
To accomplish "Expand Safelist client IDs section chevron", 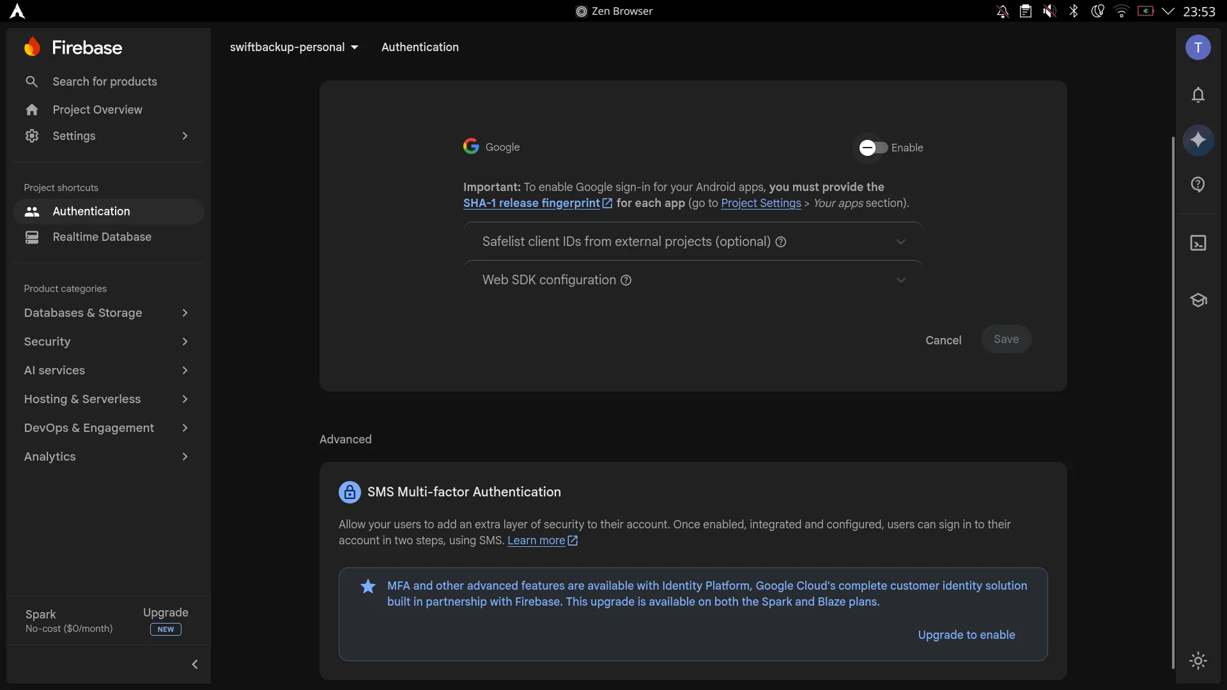I will [900, 242].
